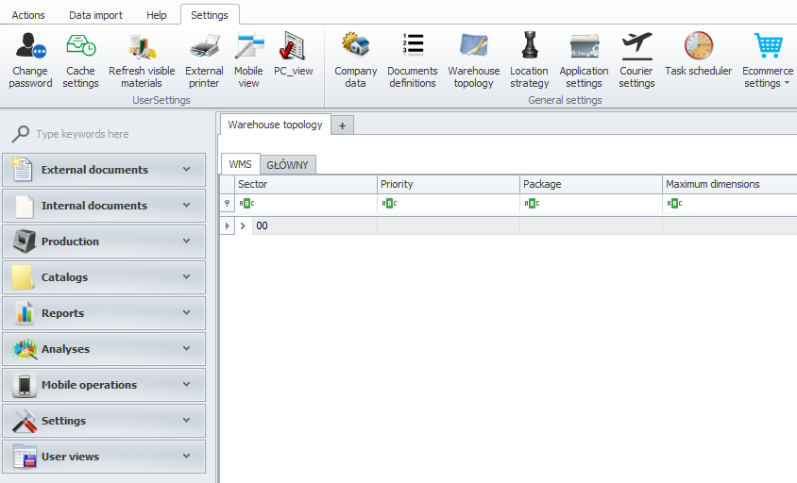Click the Production sidebar icon
Image resolution: width=797 pixels, height=483 pixels.
point(24,241)
